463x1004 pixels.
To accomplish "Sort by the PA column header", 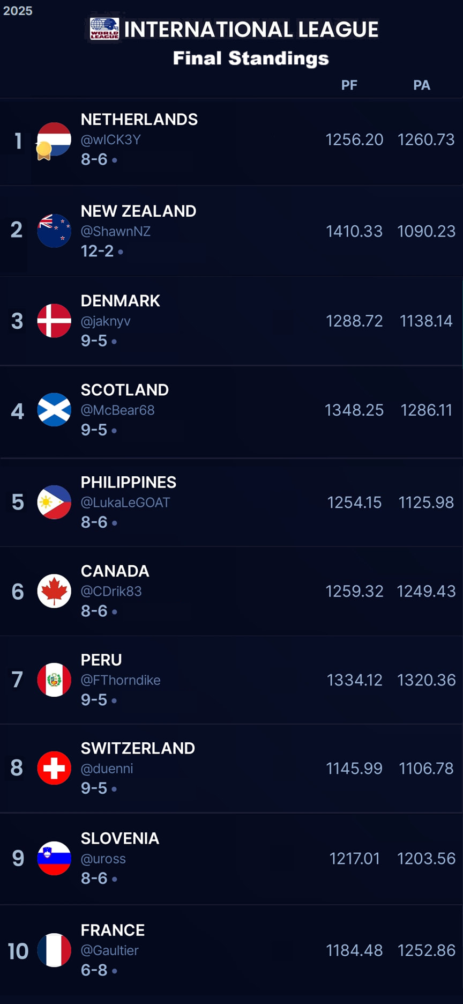I will click(422, 85).
